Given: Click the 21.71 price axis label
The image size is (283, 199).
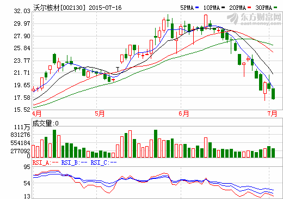Looking at the screenshot, I should pos(22,73).
